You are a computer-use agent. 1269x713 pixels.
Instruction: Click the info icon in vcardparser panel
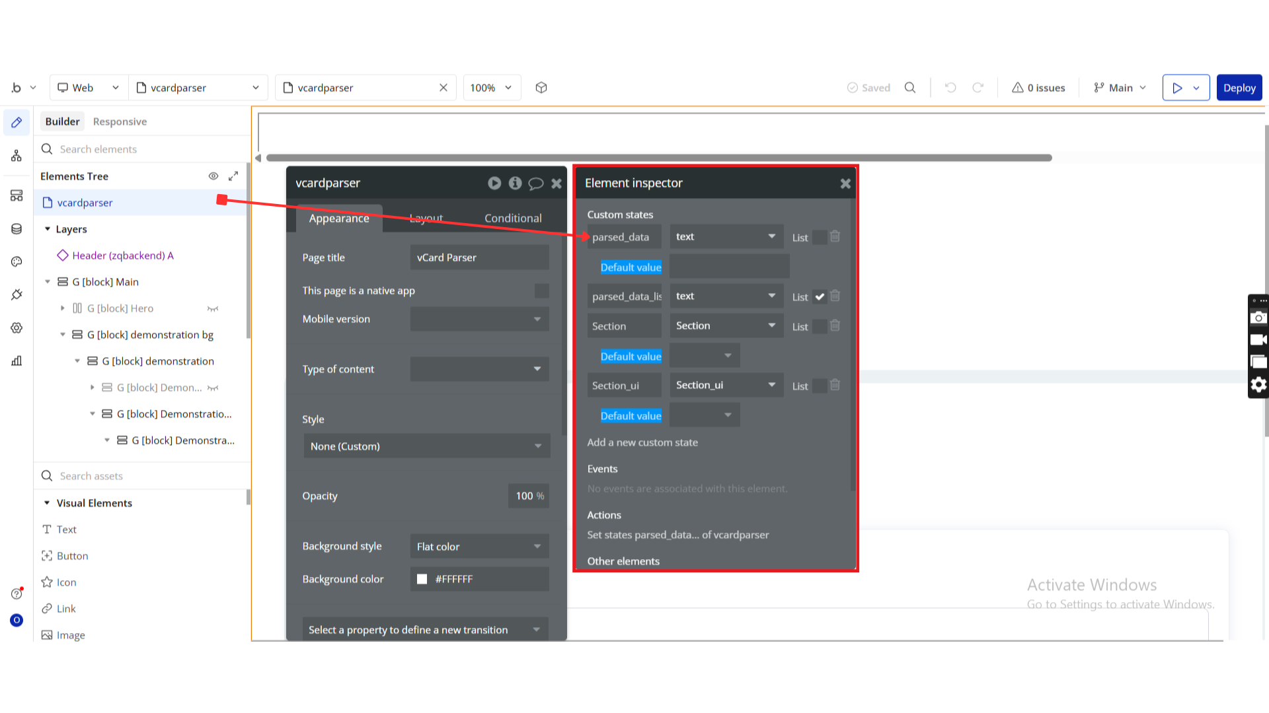(516, 184)
